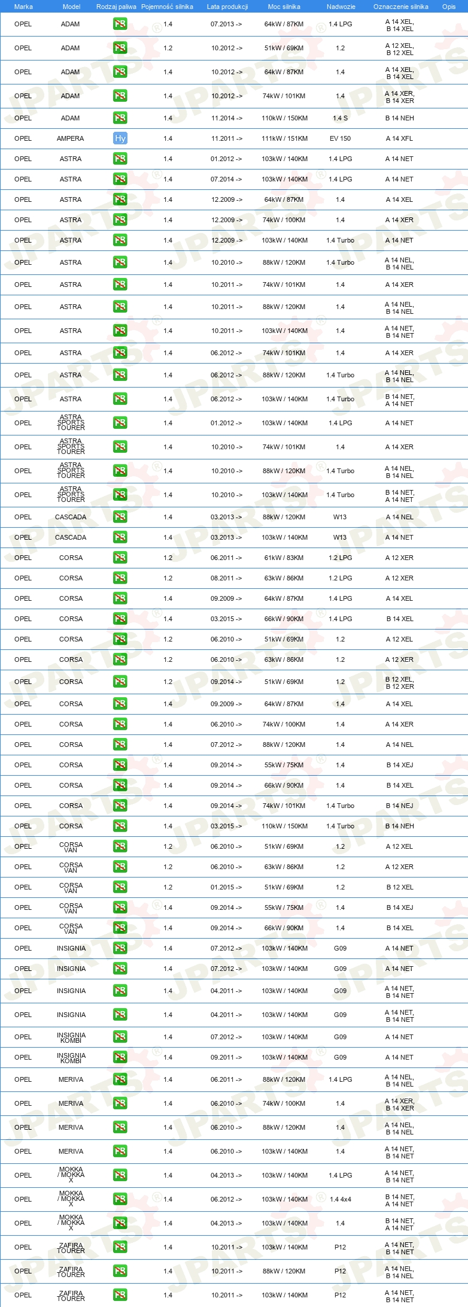Click fuel icon in MERIVA 1.4 LPG row
The image size is (468, 1307).
[120, 1079]
